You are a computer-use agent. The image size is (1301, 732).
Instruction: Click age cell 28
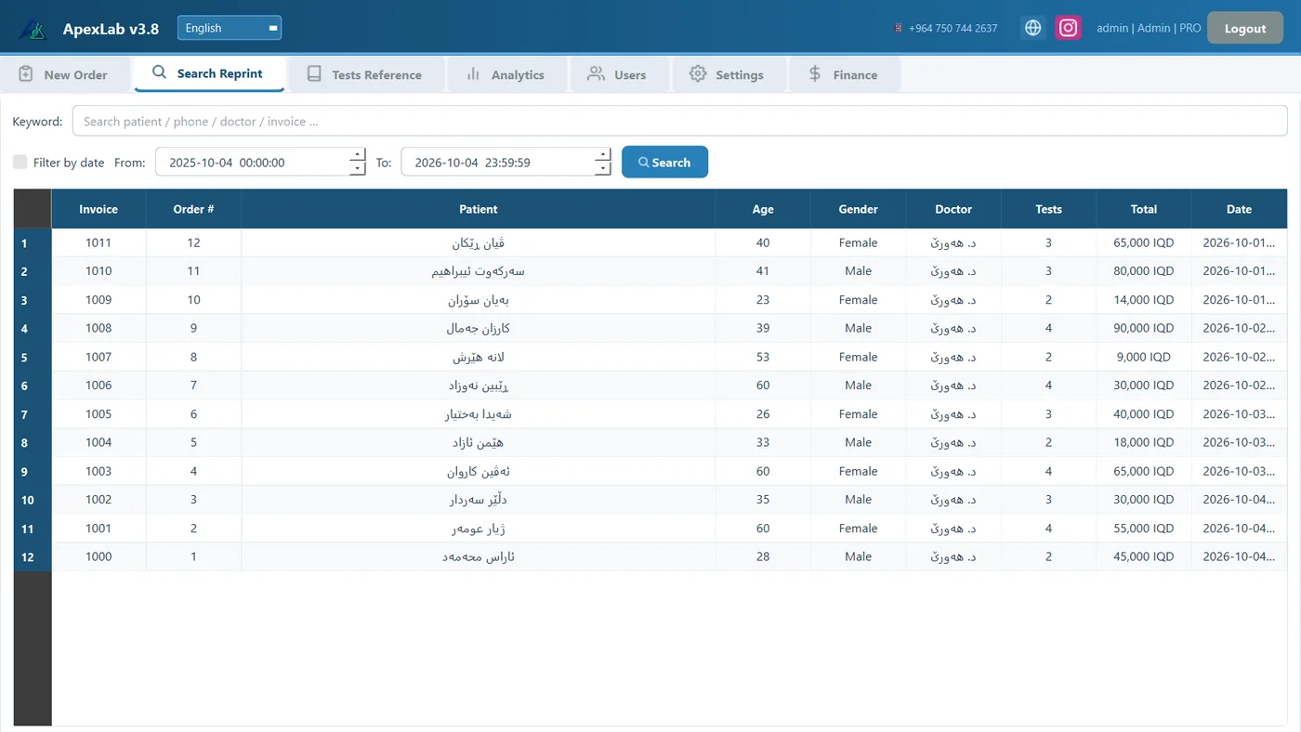763,556
